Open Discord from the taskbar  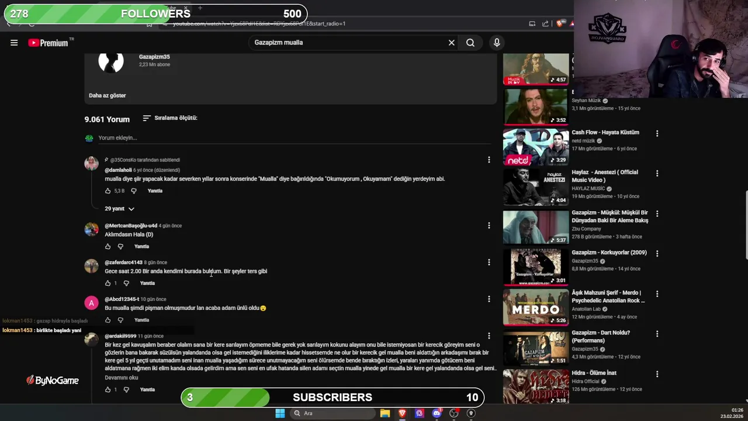pyautogui.click(x=437, y=413)
